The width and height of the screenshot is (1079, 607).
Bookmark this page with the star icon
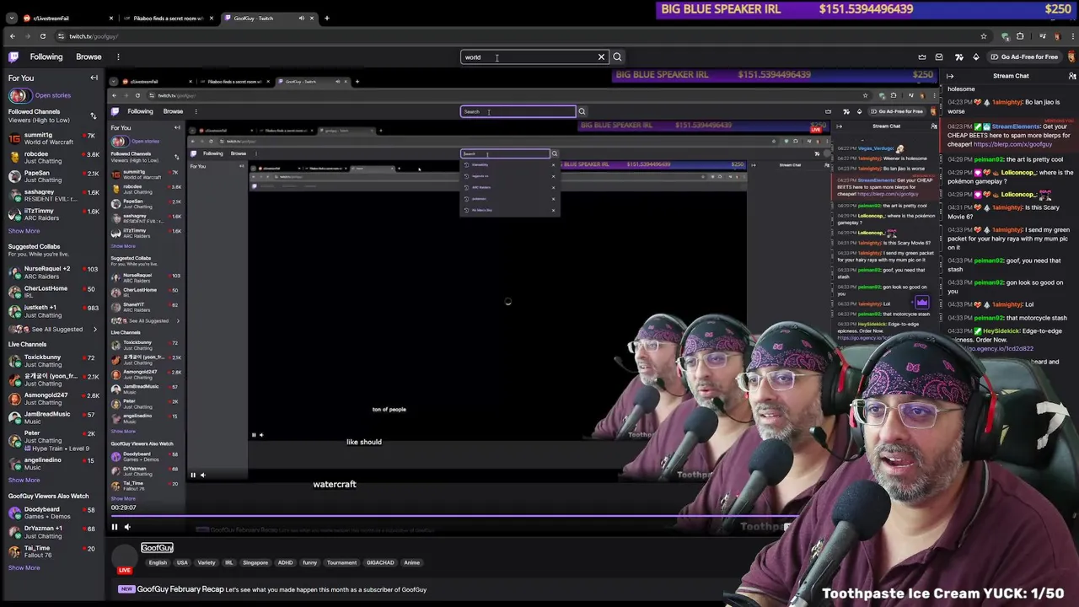pos(983,36)
